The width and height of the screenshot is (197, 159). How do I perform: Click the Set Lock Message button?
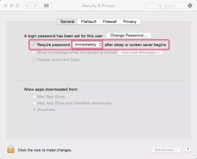[140, 52]
